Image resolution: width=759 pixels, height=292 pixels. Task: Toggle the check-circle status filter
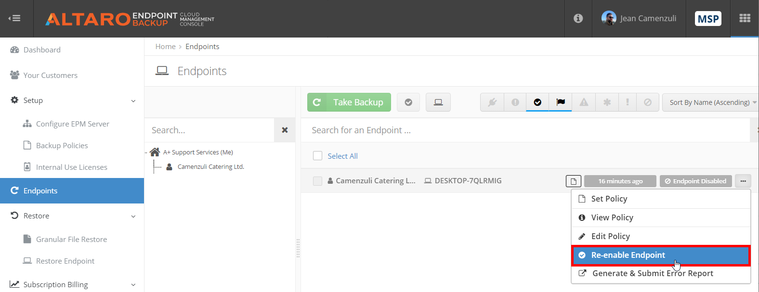coord(537,102)
